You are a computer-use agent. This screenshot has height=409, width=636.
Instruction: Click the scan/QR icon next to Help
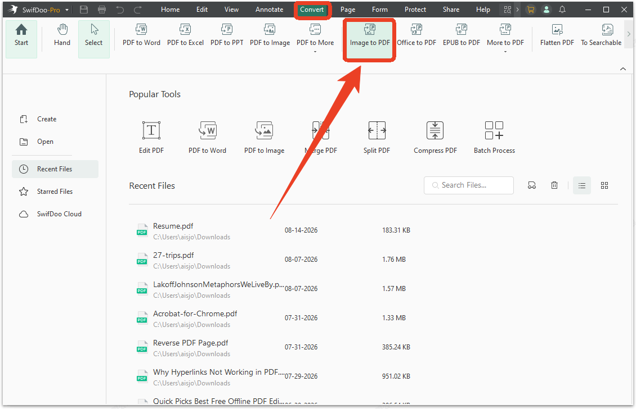pyautogui.click(x=507, y=10)
